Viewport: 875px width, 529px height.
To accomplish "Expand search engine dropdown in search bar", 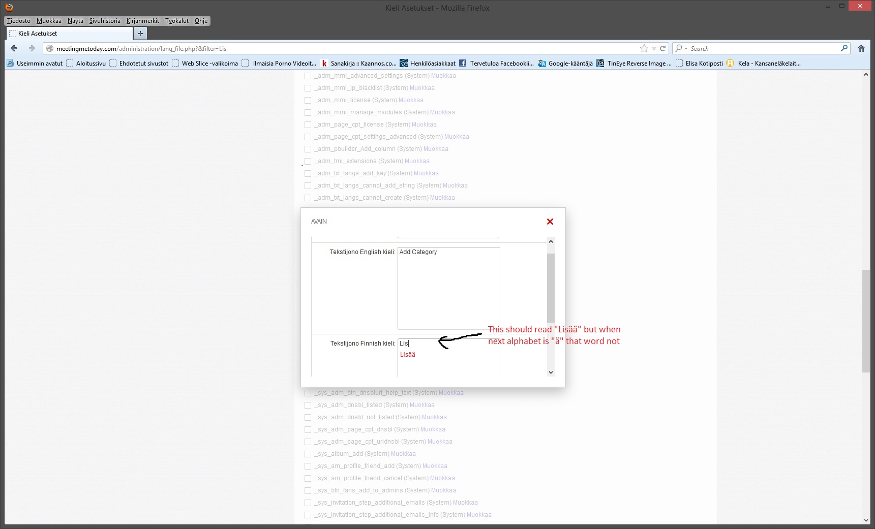I will point(680,48).
